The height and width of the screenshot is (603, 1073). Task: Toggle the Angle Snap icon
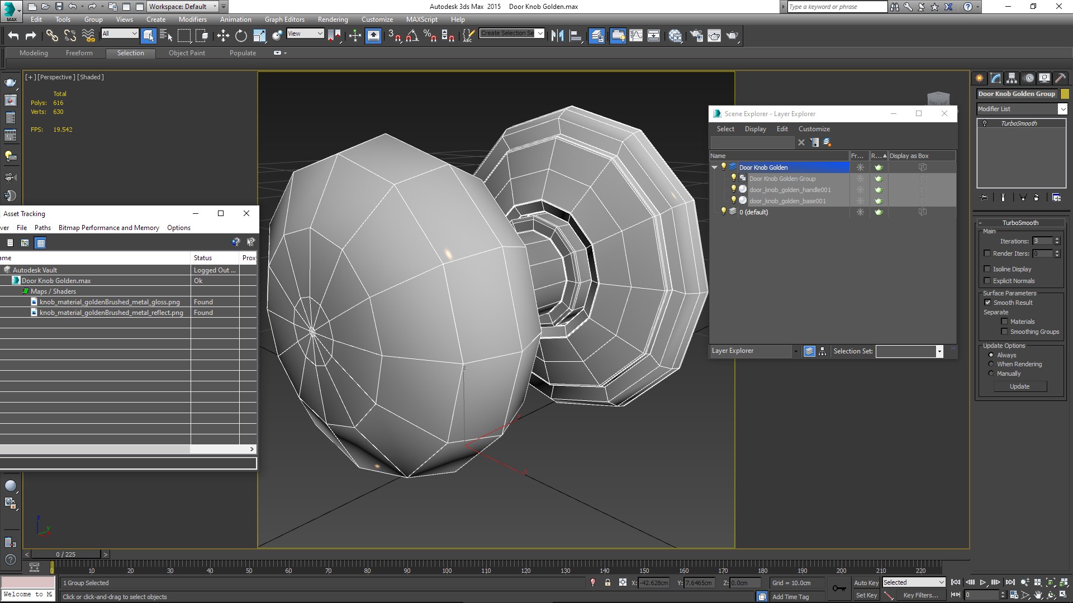coord(412,36)
